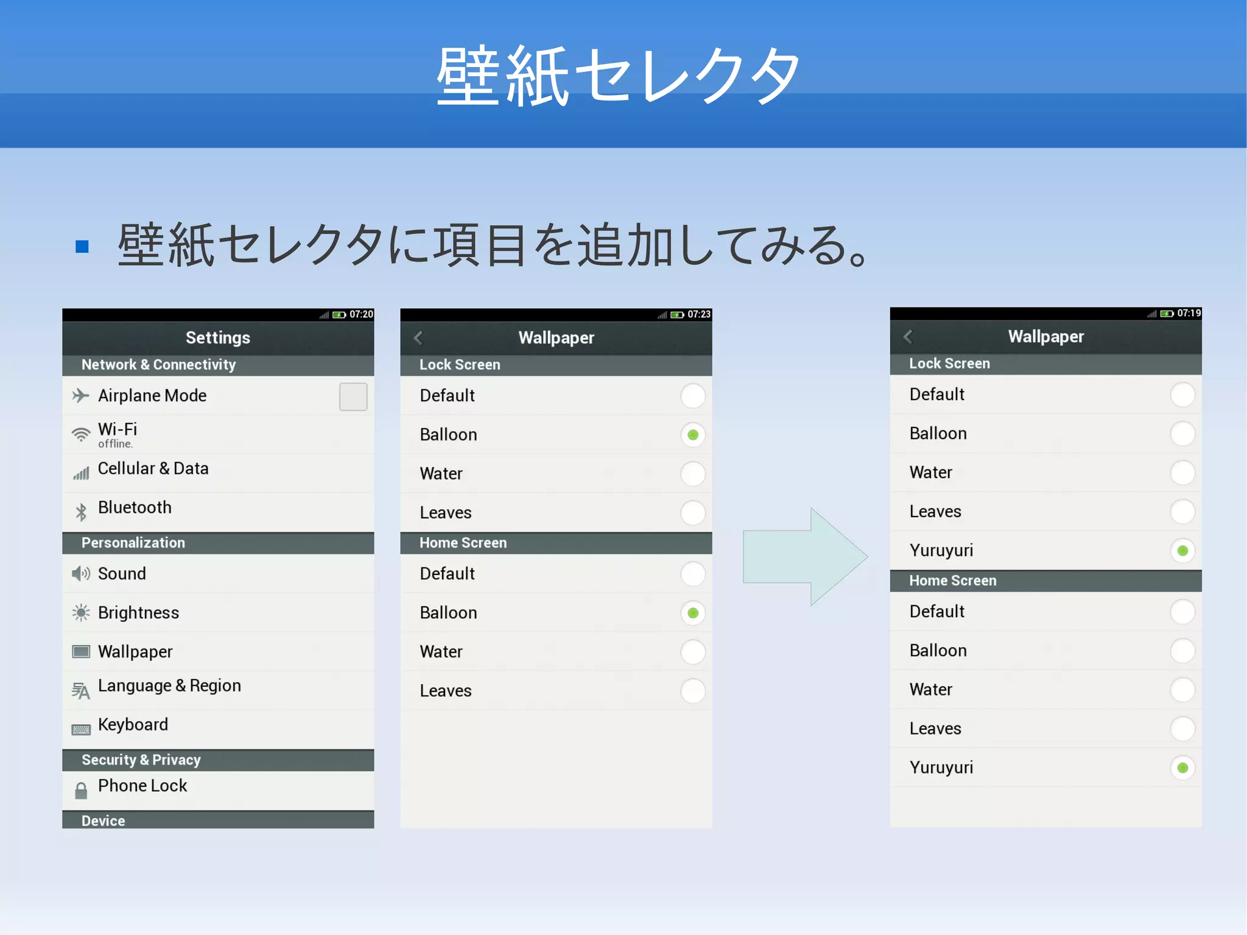Click the padlock icon beside Phone Lock

pyautogui.click(x=81, y=791)
